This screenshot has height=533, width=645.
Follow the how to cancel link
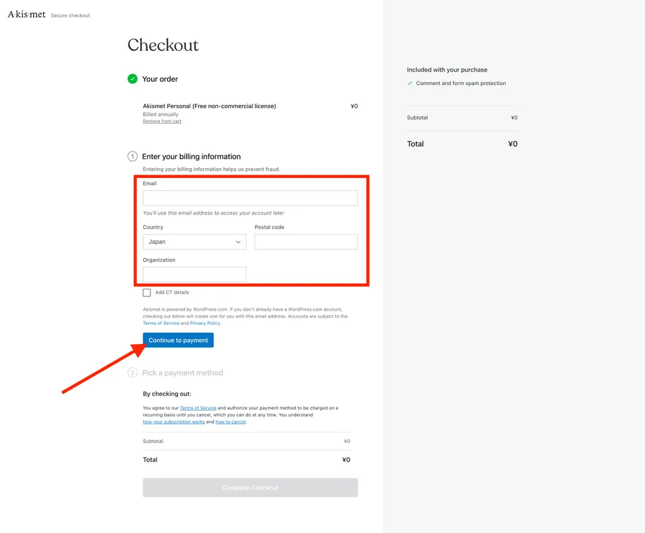click(x=230, y=422)
